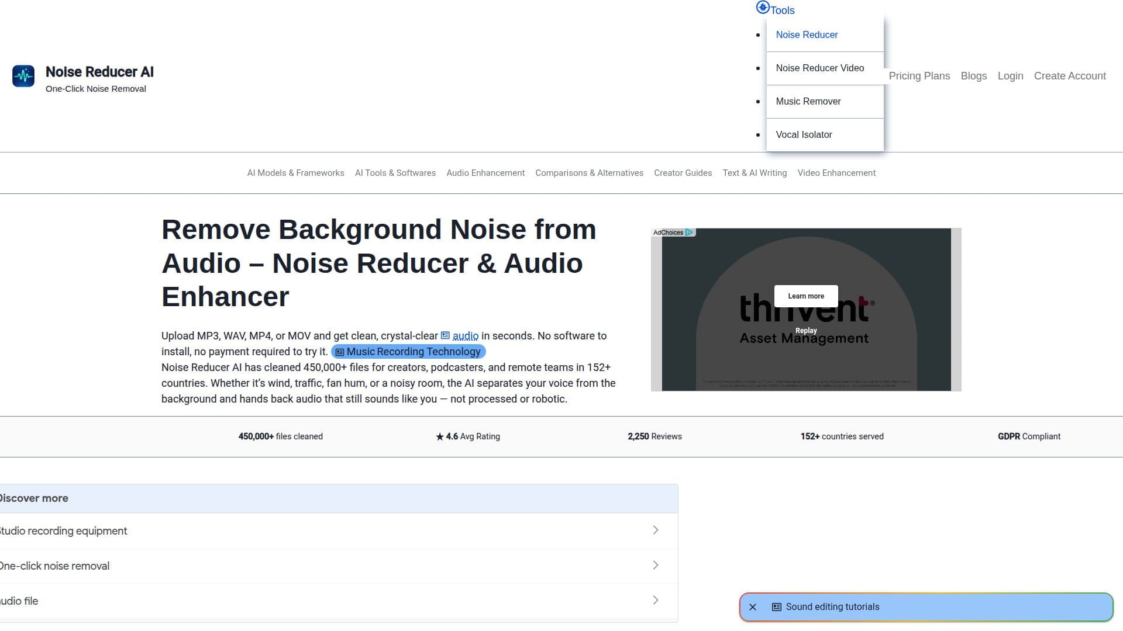1123x631 pixels.
Task: Click the Tools menu circle icon
Action: pyautogui.click(x=763, y=8)
